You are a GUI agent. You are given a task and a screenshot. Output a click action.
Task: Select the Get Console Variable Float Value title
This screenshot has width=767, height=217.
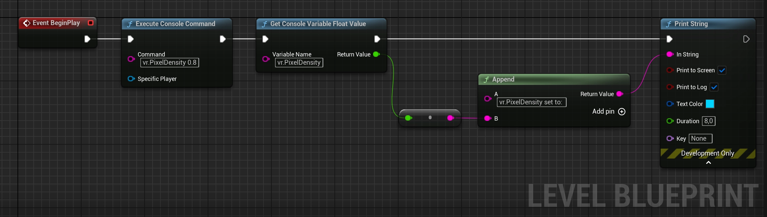click(318, 24)
